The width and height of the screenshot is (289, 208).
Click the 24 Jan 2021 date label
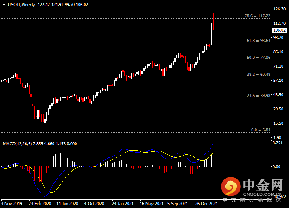tap(123, 204)
